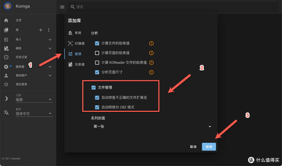Click version text v1.23.1-master

(x=11, y=159)
